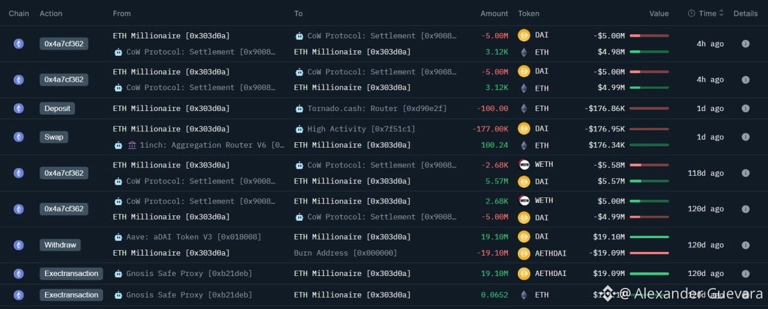The height and width of the screenshot is (309, 768).
Task: Click the Swap action badge
Action: (x=54, y=137)
